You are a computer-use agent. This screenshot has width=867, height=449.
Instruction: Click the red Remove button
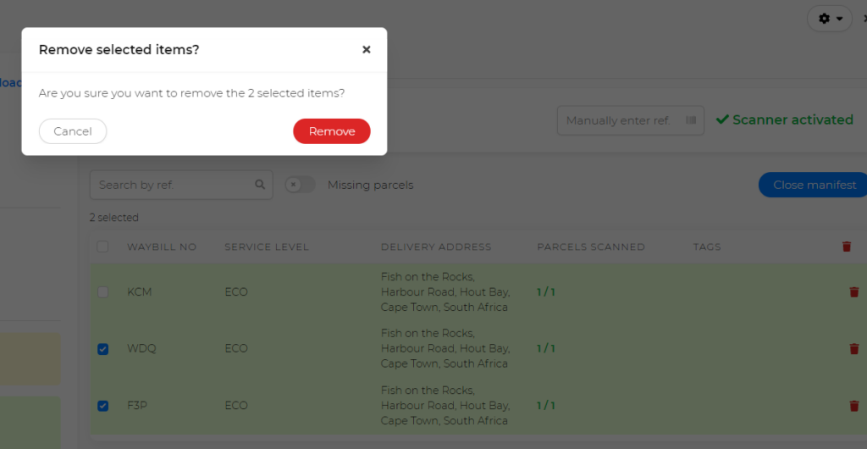tap(332, 131)
